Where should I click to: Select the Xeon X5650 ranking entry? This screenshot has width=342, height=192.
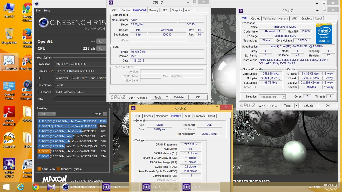pos(72,121)
